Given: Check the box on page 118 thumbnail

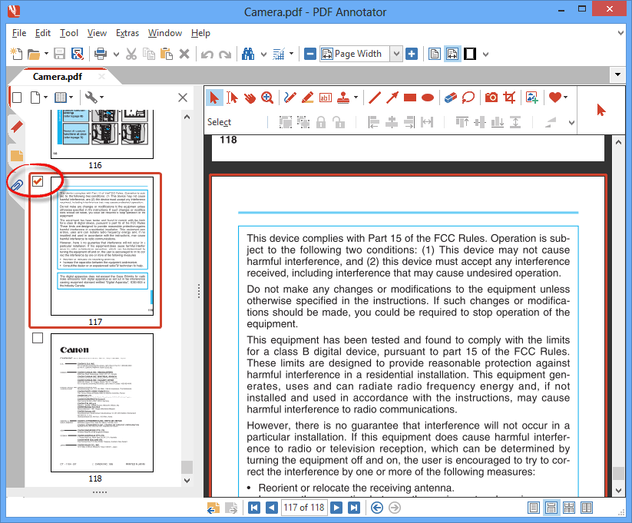Looking at the screenshot, I should [x=37, y=337].
